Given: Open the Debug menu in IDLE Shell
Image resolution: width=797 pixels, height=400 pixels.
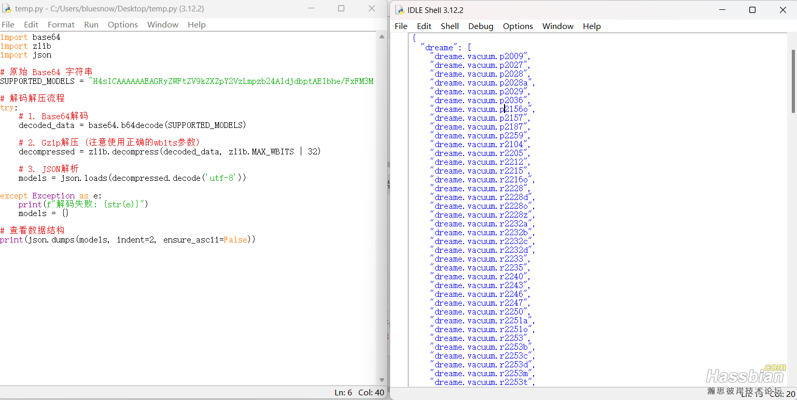Looking at the screenshot, I should tap(481, 26).
